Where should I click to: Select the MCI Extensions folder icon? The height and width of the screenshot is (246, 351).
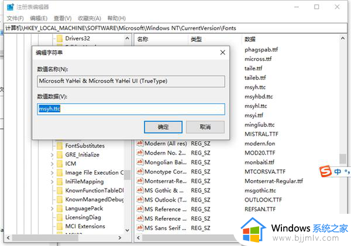tap(60, 226)
